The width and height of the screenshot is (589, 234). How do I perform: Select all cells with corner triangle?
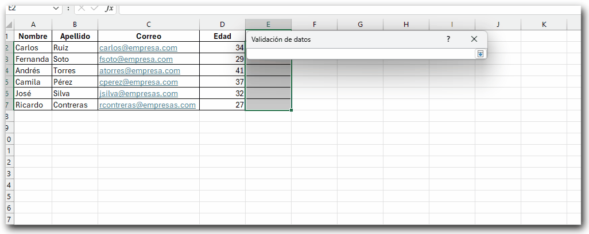point(10,25)
